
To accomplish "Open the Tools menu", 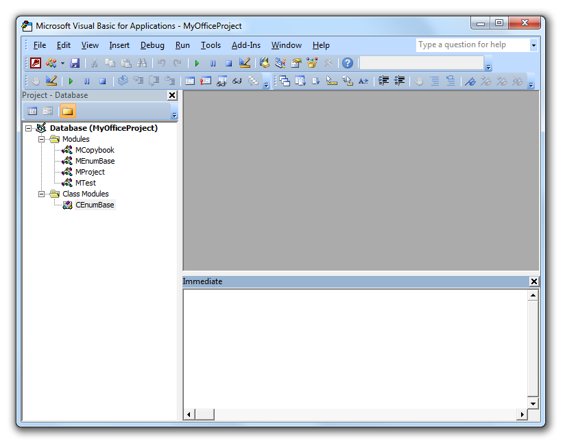I will (211, 45).
